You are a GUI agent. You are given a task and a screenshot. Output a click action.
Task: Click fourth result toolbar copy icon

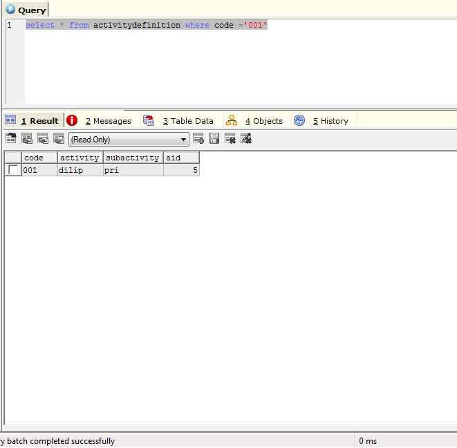click(59, 138)
